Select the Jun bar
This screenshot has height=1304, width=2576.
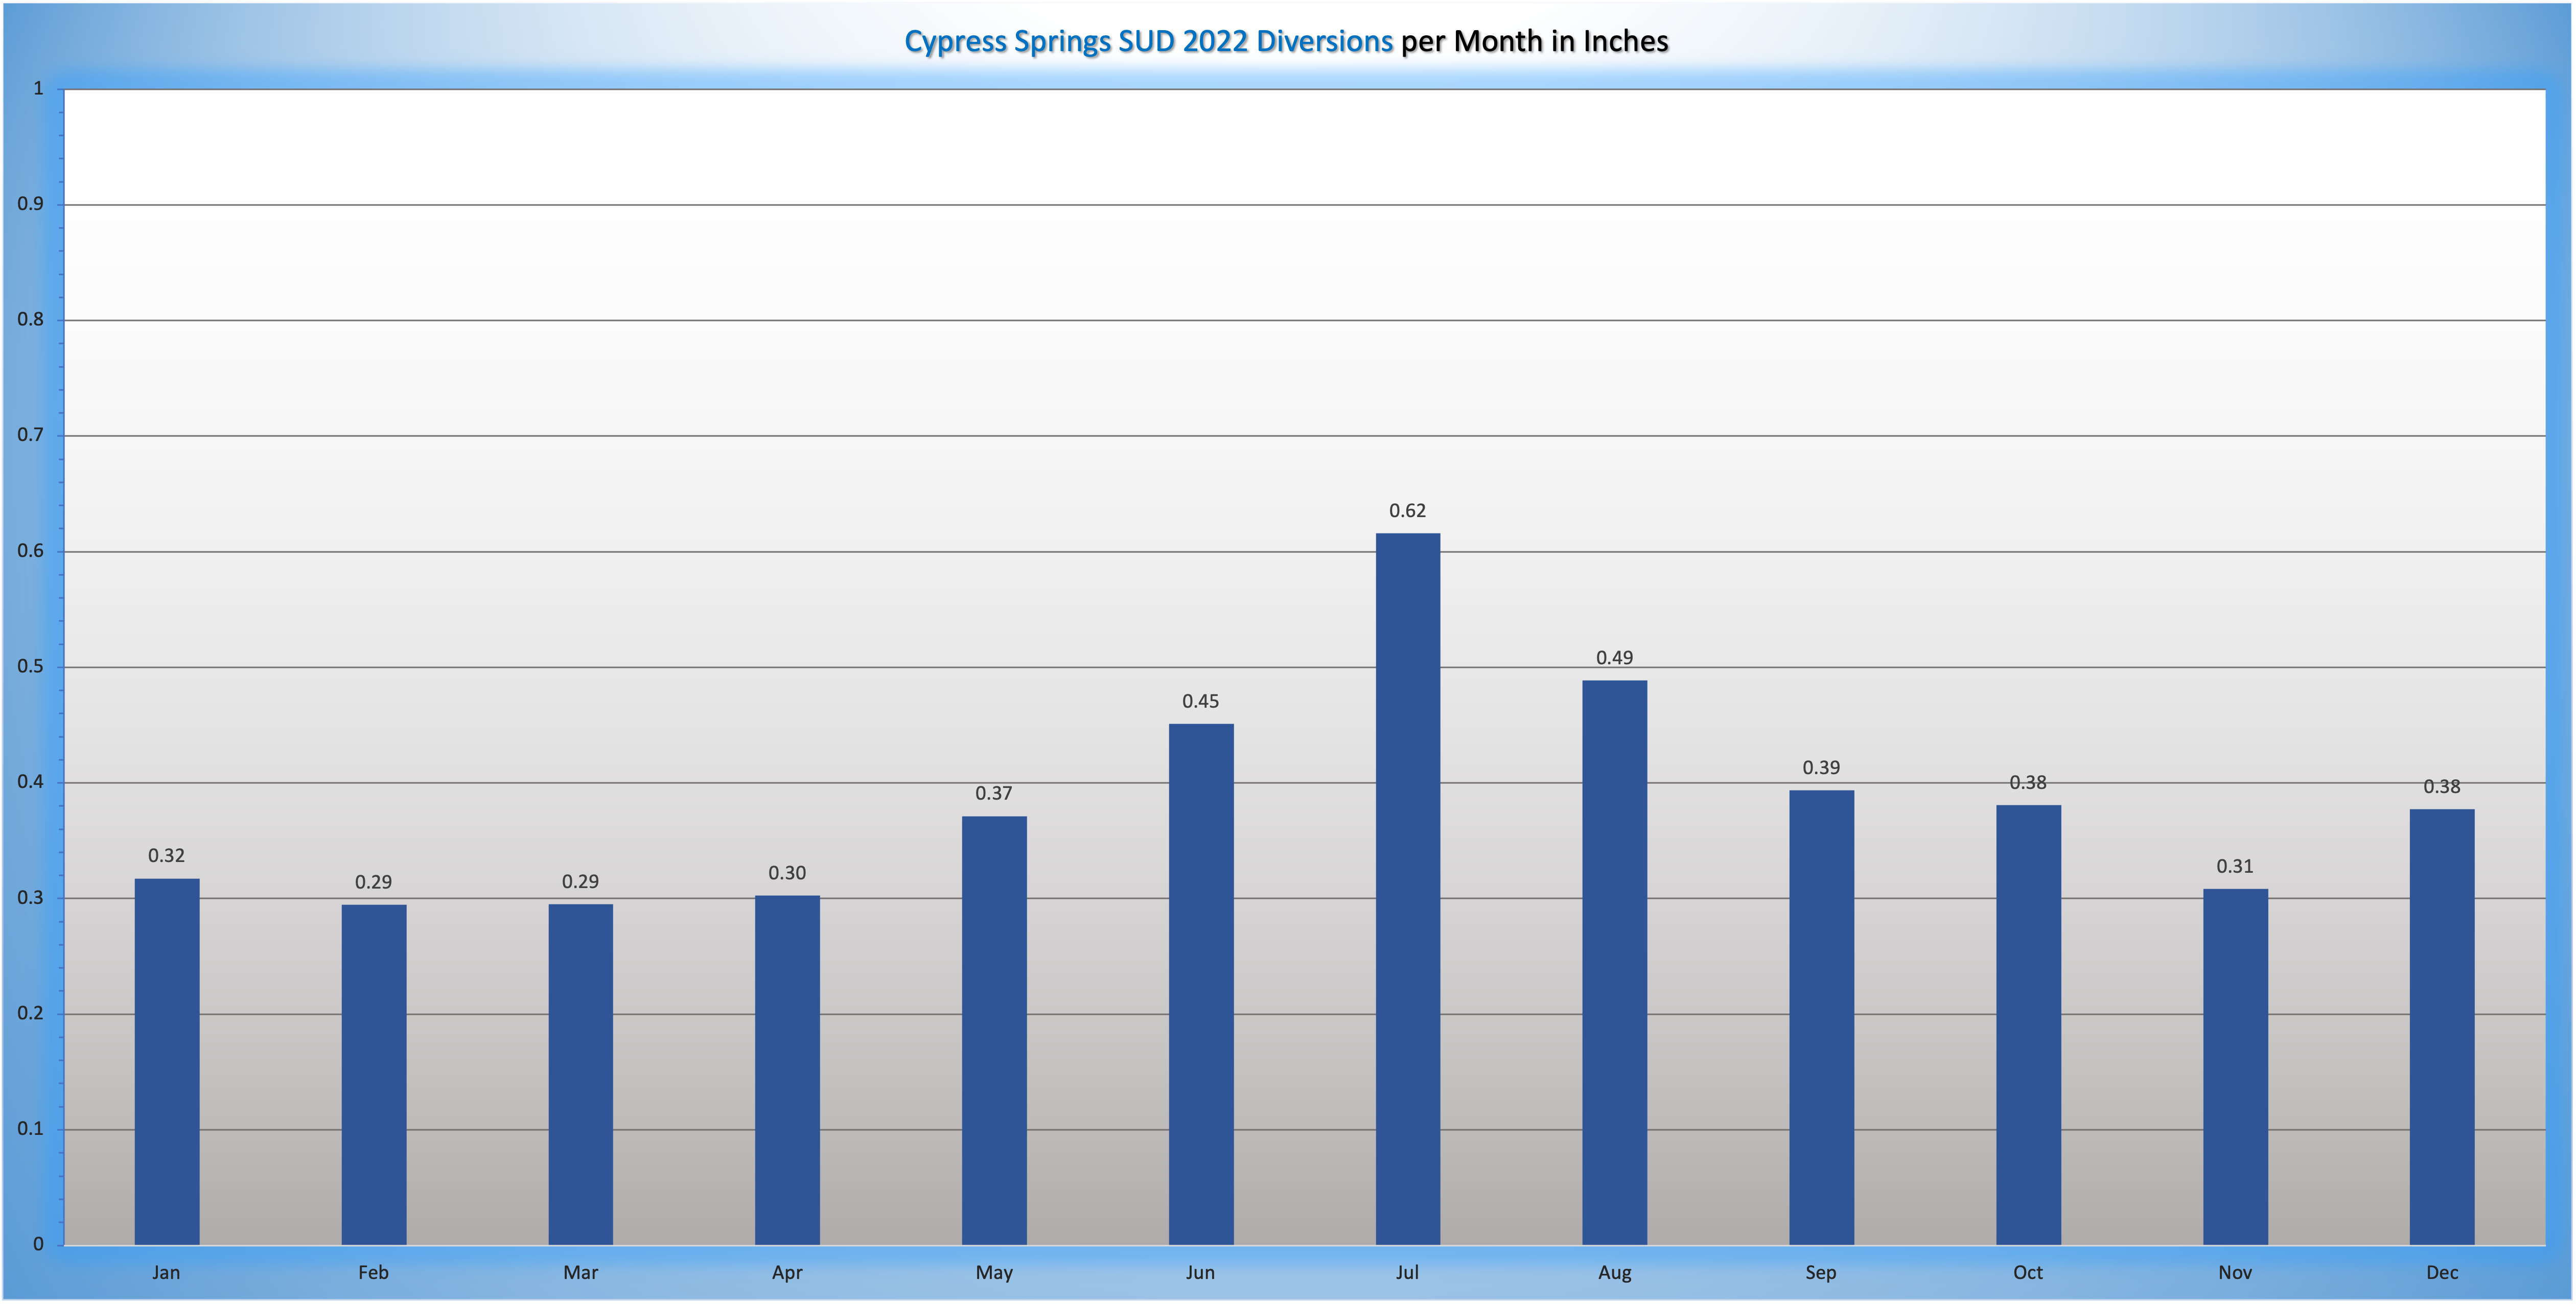[x=1201, y=985]
